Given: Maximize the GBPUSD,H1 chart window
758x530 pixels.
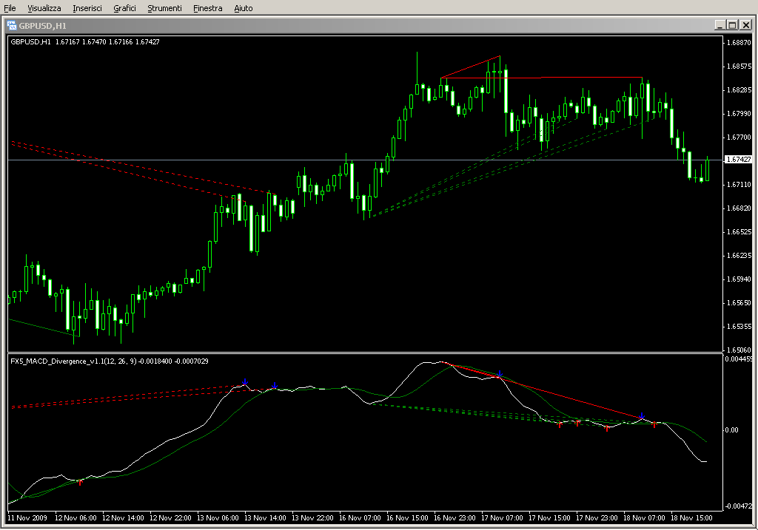Looking at the screenshot, I should point(732,25).
